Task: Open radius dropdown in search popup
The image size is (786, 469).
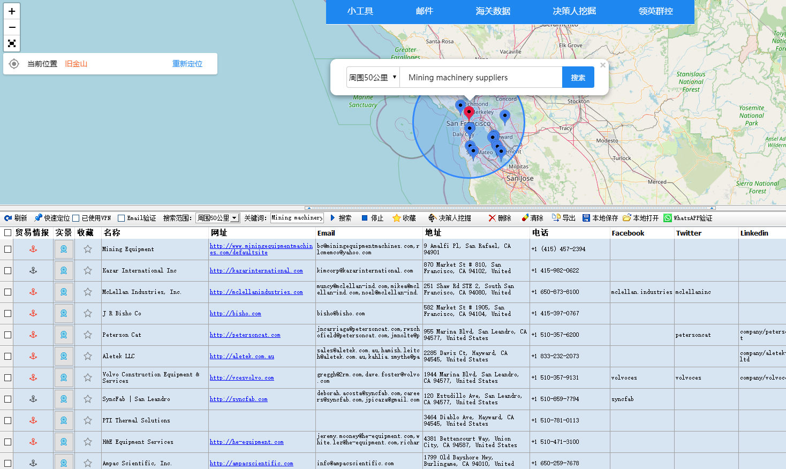Action: click(x=373, y=78)
